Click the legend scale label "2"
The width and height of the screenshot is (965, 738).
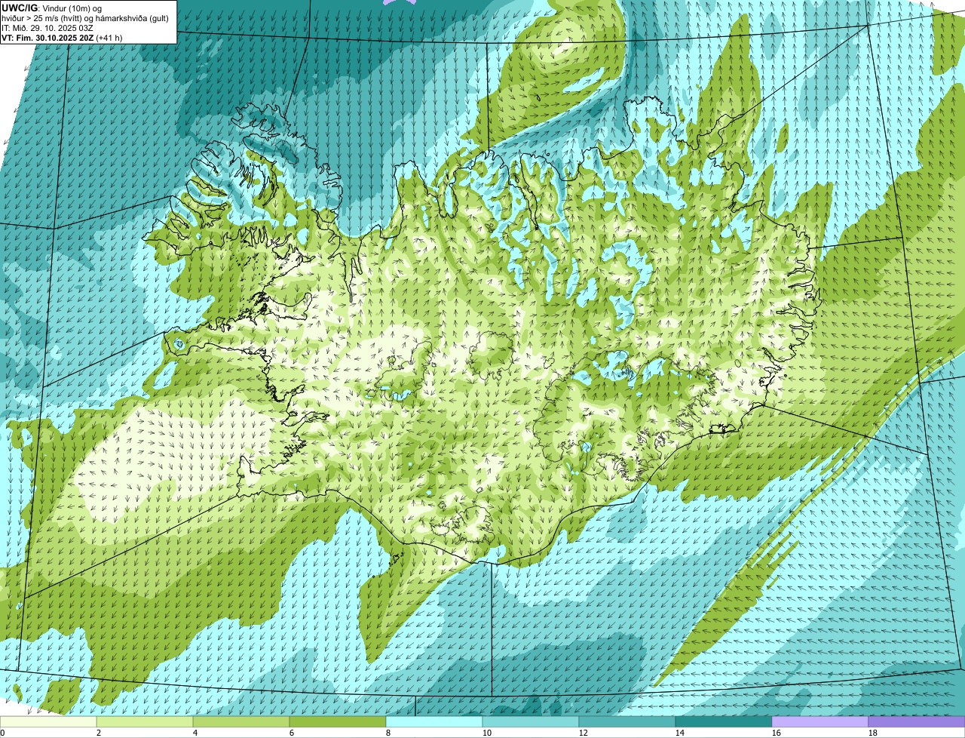[99, 733]
